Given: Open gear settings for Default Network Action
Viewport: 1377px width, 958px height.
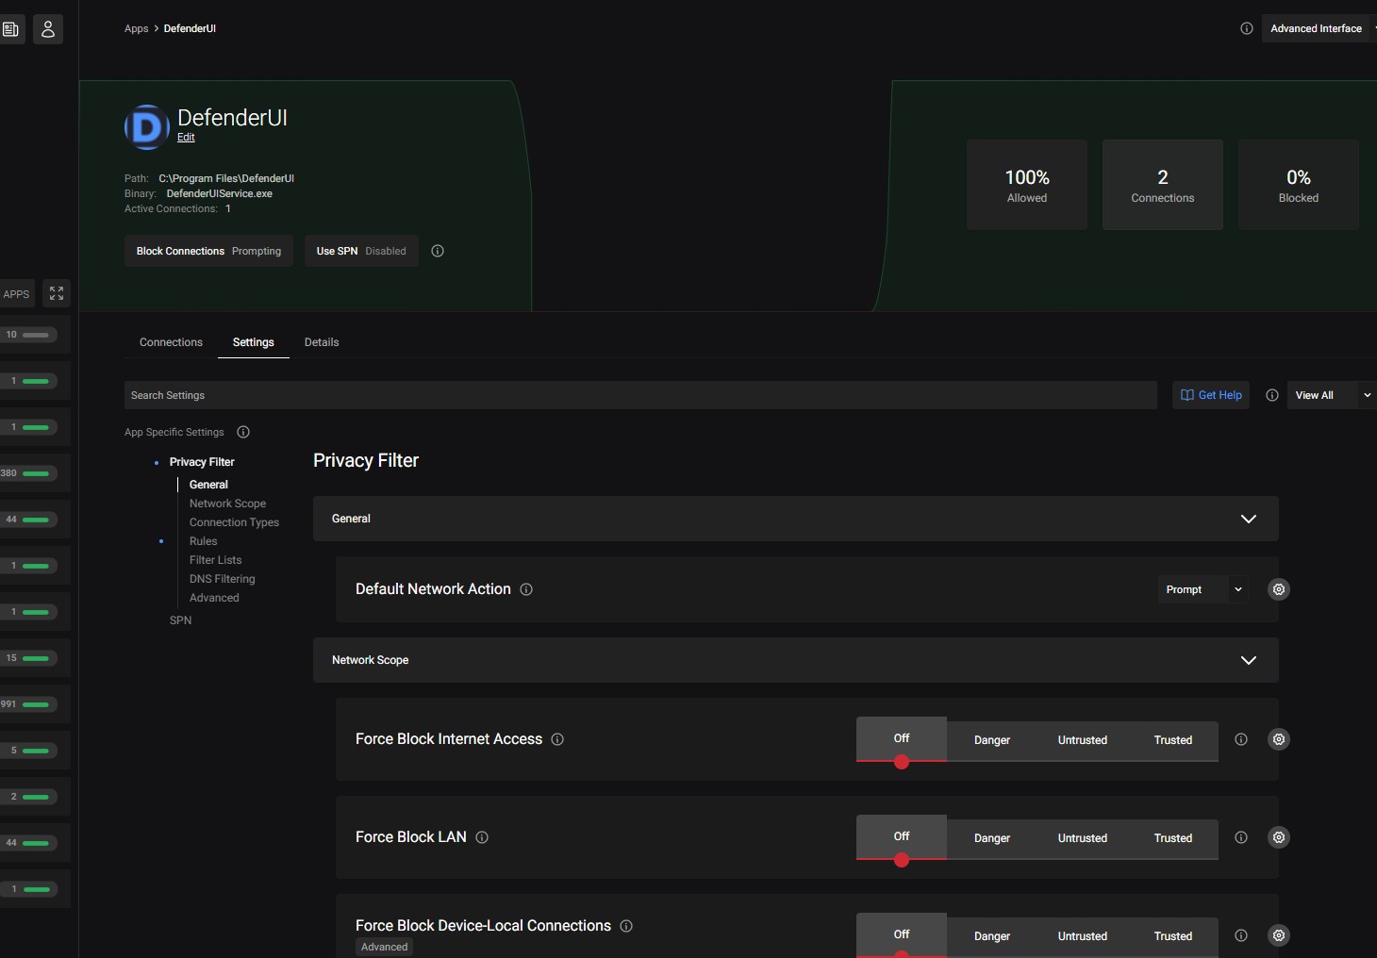Looking at the screenshot, I should coord(1279,589).
